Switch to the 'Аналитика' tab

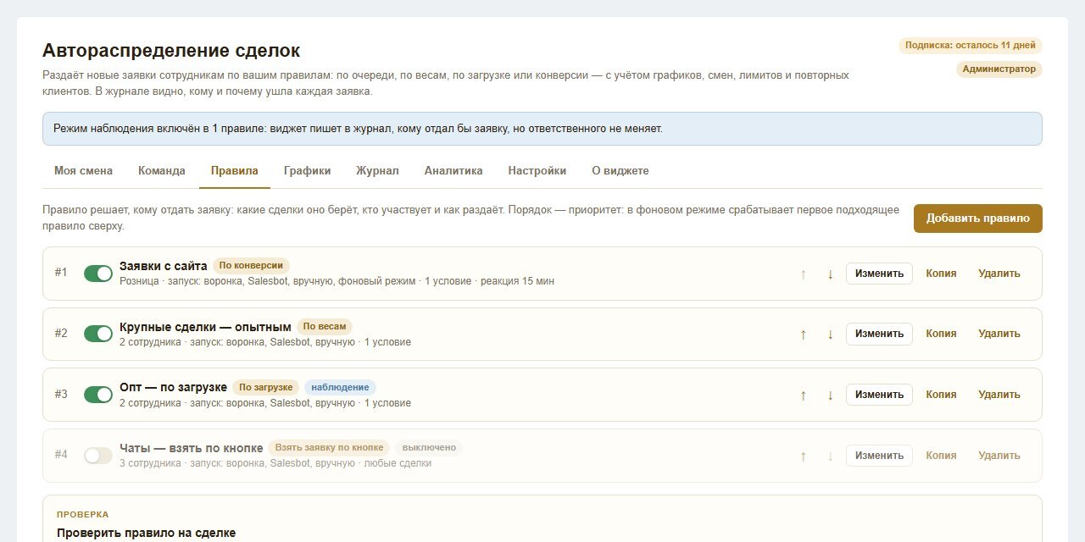pyautogui.click(x=453, y=170)
